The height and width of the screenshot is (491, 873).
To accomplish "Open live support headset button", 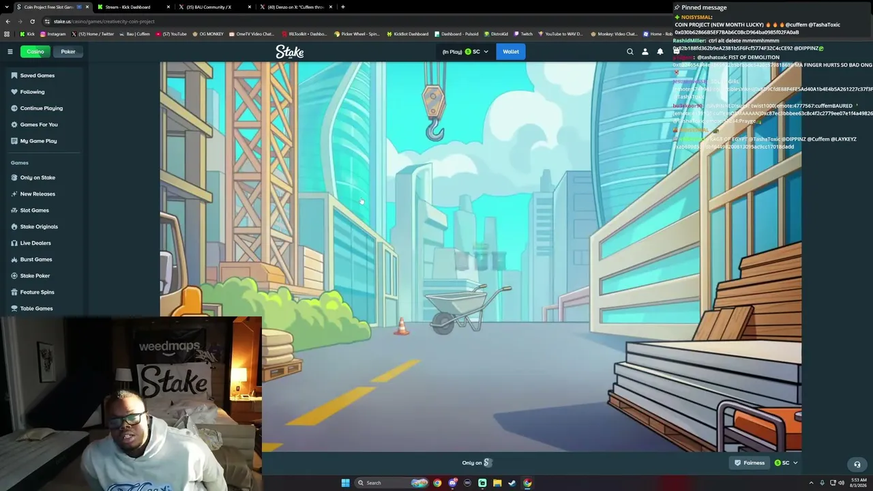I will click(857, 464).
